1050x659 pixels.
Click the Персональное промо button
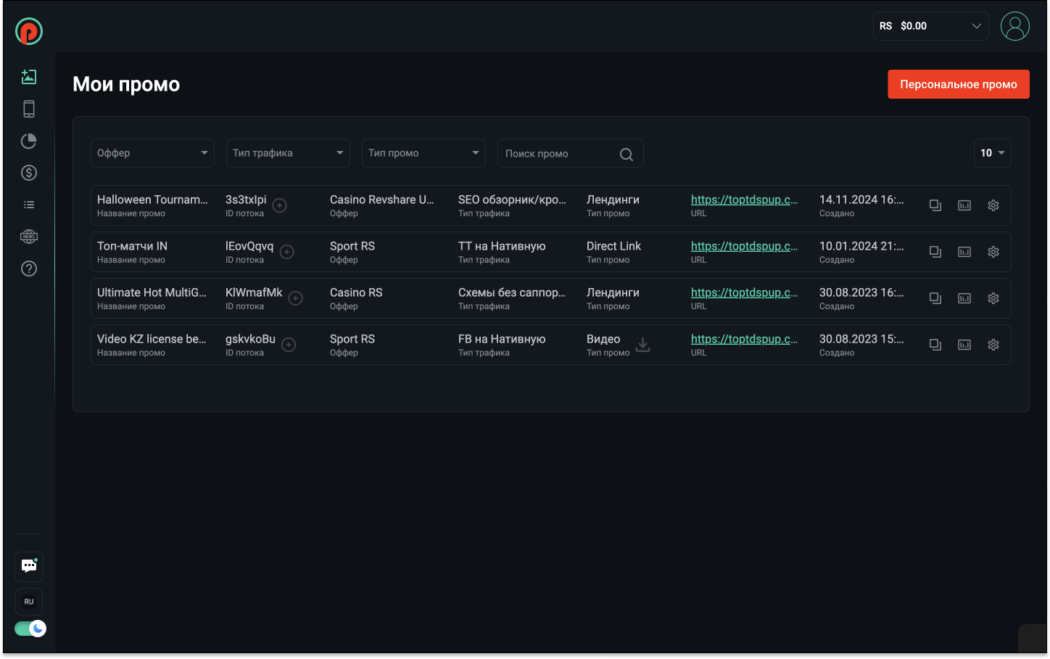coord(958,84)
